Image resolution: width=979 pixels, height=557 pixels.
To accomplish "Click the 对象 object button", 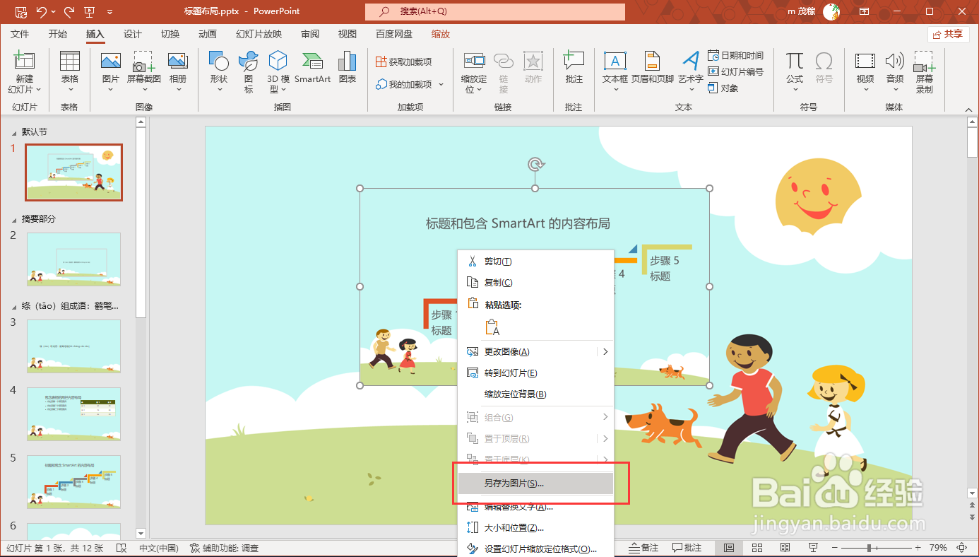I will (723, 88).
